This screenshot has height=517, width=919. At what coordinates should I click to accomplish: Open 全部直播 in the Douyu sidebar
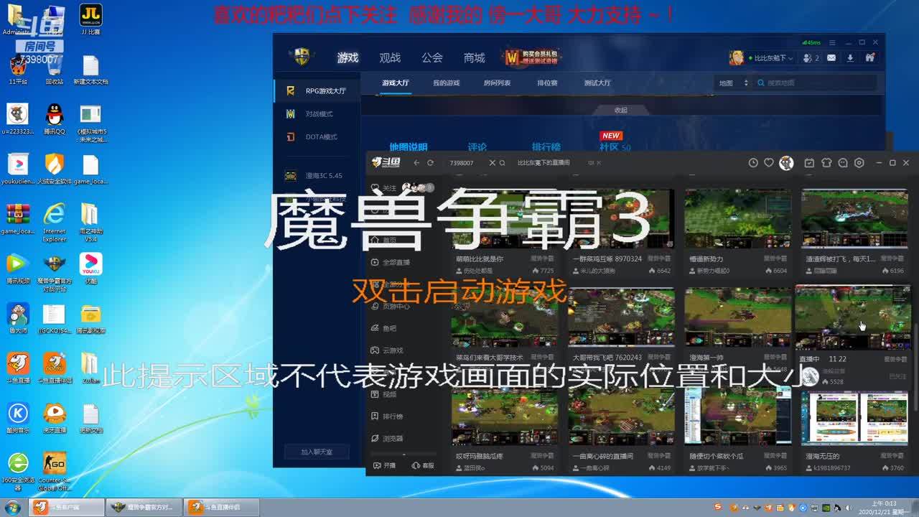tap(390, 263)
